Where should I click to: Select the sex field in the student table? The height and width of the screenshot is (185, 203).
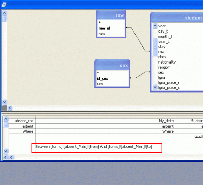pyautogui.click(x=161, y=72)
